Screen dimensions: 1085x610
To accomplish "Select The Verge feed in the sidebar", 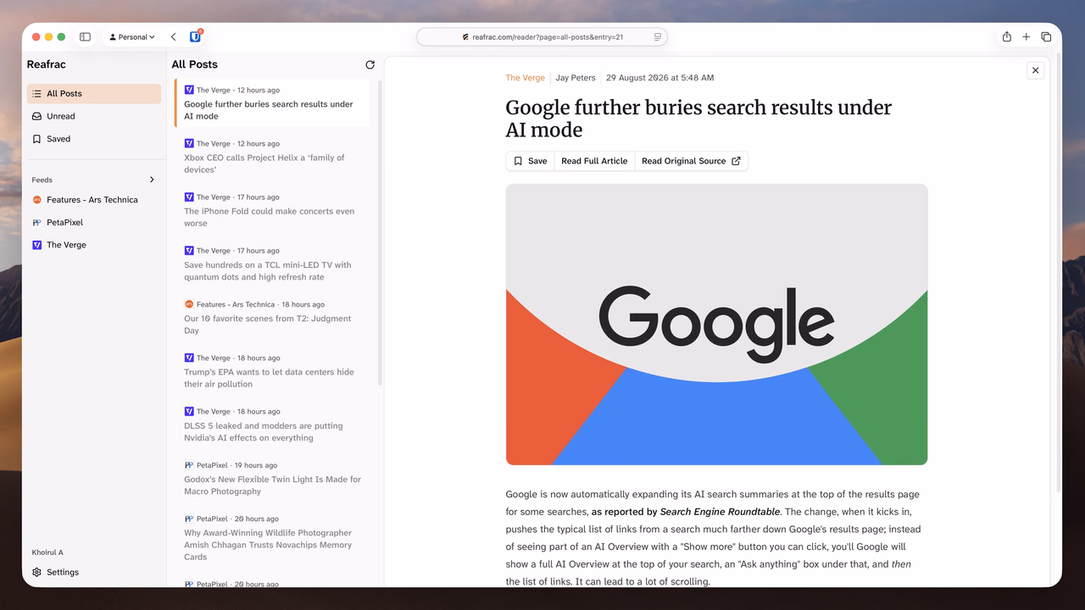I will click(94, 245).
